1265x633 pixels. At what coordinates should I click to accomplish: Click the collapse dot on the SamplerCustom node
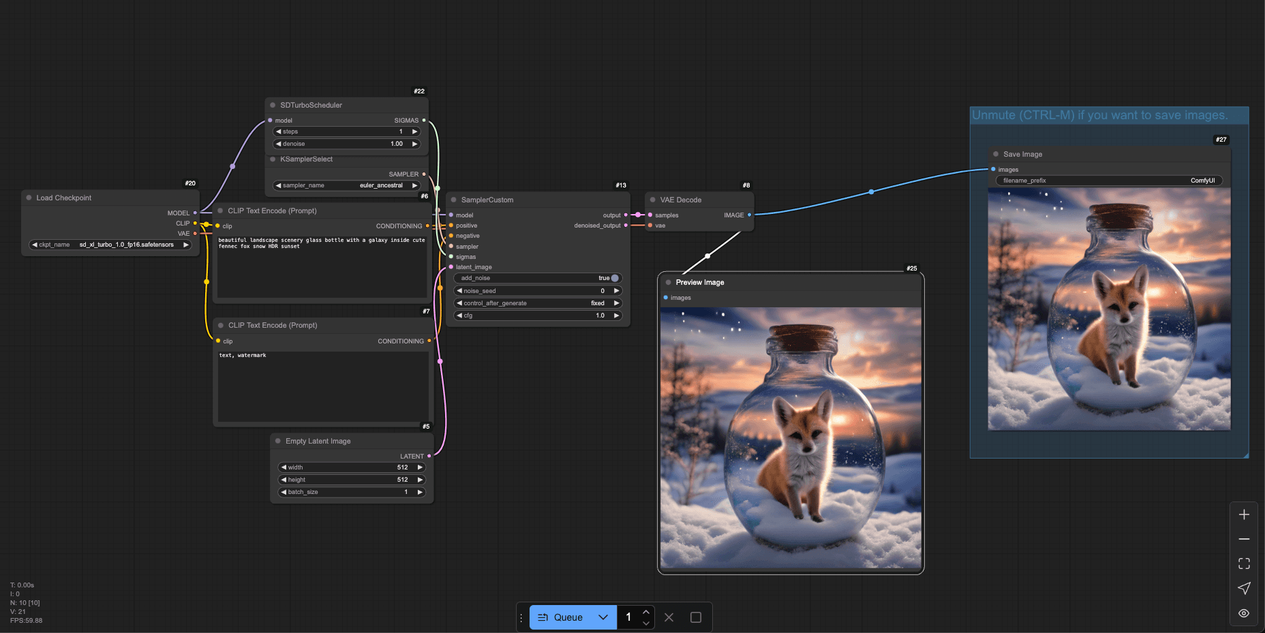coord(454,200)
